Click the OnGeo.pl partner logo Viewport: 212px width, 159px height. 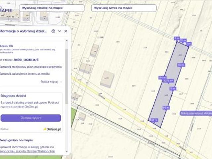pos(52,129)
